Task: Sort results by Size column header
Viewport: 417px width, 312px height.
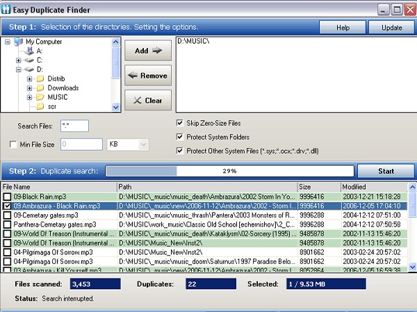Action: point(318,187)
